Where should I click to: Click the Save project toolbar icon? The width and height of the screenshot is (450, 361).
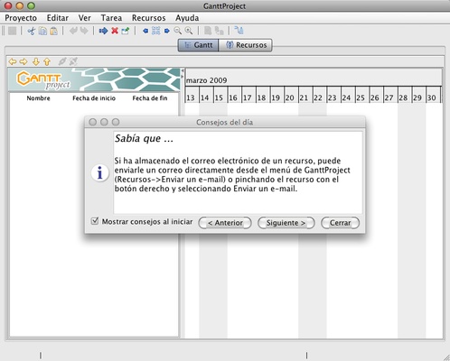13,31
